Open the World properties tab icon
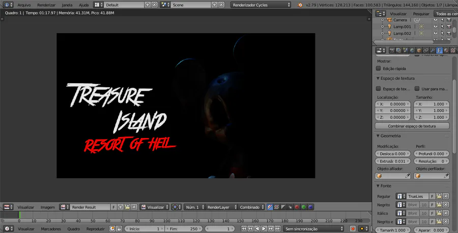The width and height of the screenshot is (458, 233). pos(412,50)
